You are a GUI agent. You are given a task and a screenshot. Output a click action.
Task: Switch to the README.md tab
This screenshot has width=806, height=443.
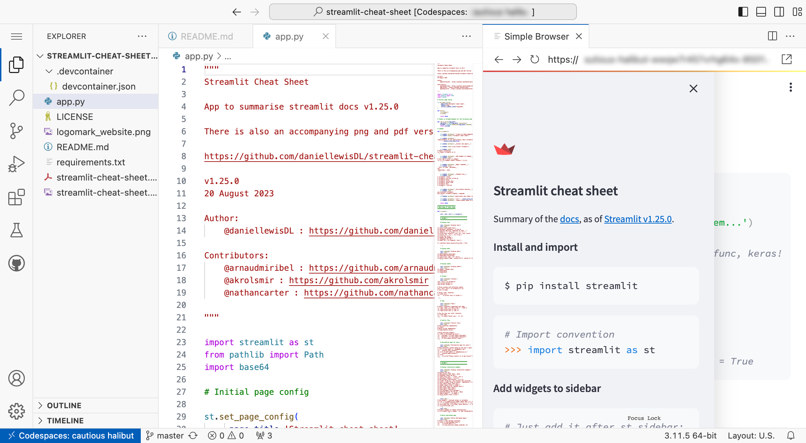tap(206, 36)
